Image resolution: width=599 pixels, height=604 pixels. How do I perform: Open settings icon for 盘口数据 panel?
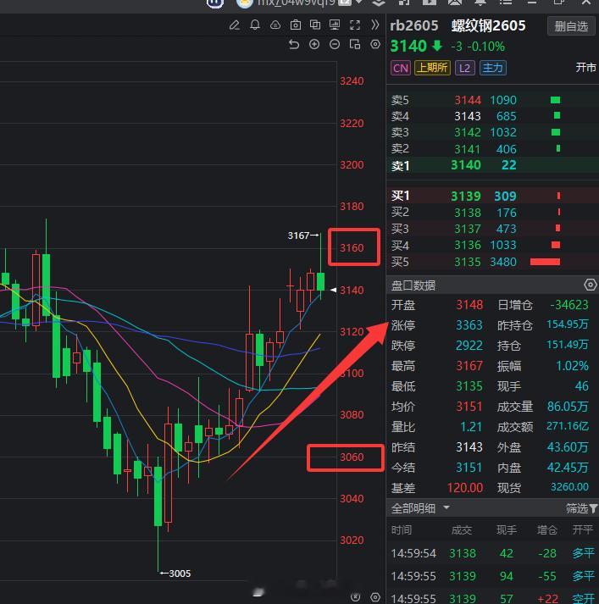click(x=591, y=285)
